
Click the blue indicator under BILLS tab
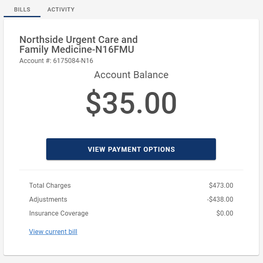(22, 16)
